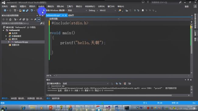The width and height of the screenshot is (198, 111).
Task: Open Properties wrench icon in Solution Explorer
Action: click(x=35, y=19)
